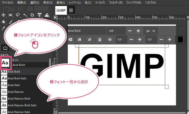
Task: Increase kerning with the last plus button
Action: 169,39
